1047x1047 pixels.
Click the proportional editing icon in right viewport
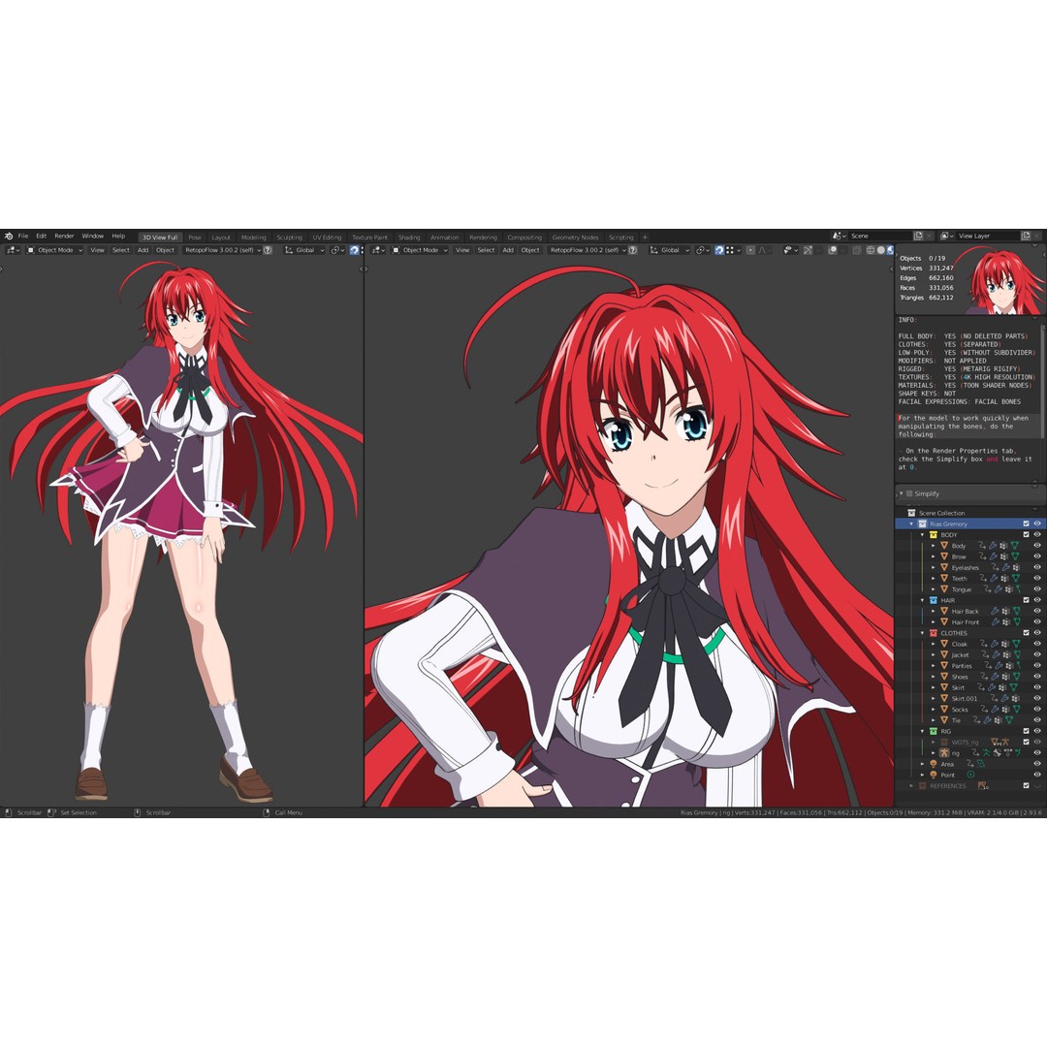(750, 250)
